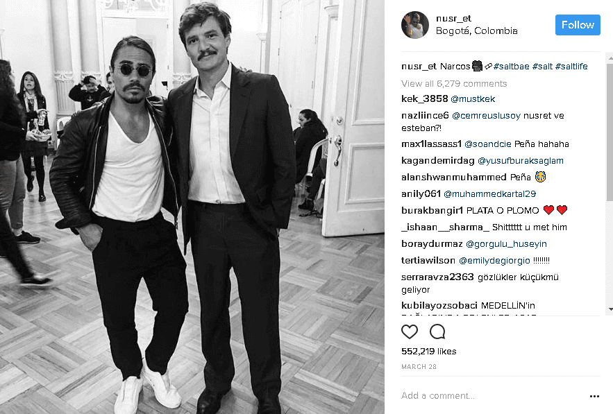
Task: Click the comments scrollbar up arrow
Action: pos(610,59)
